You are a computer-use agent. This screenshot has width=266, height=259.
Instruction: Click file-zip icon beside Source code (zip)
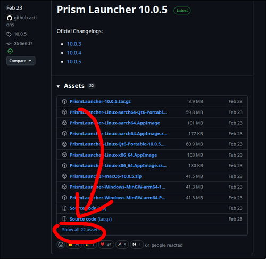coord(64,208)
